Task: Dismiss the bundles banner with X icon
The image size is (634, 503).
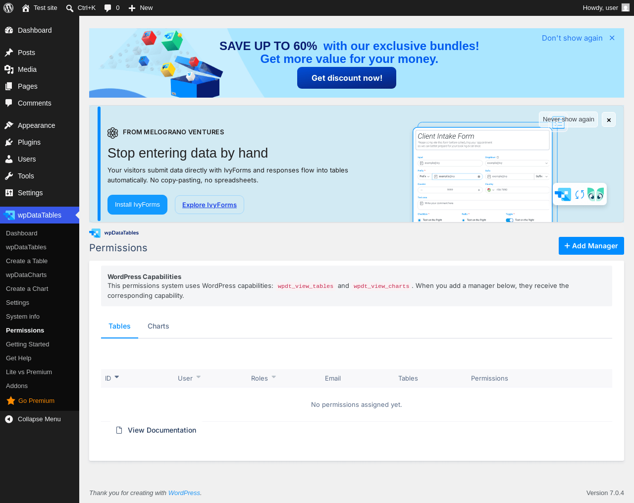Action: (x=612, y=38)
